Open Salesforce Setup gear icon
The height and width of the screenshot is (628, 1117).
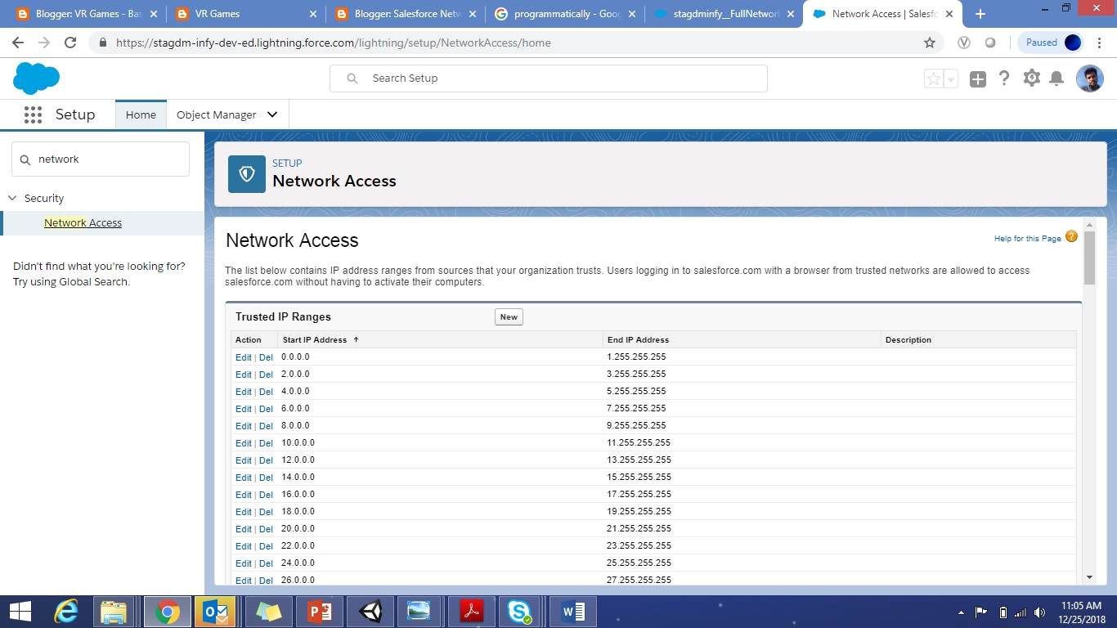click(x=1031, y=78)
